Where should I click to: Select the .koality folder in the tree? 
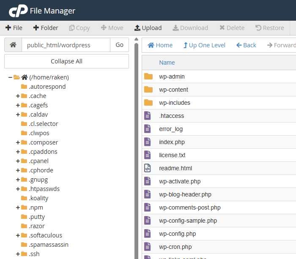tap(35, 198)
